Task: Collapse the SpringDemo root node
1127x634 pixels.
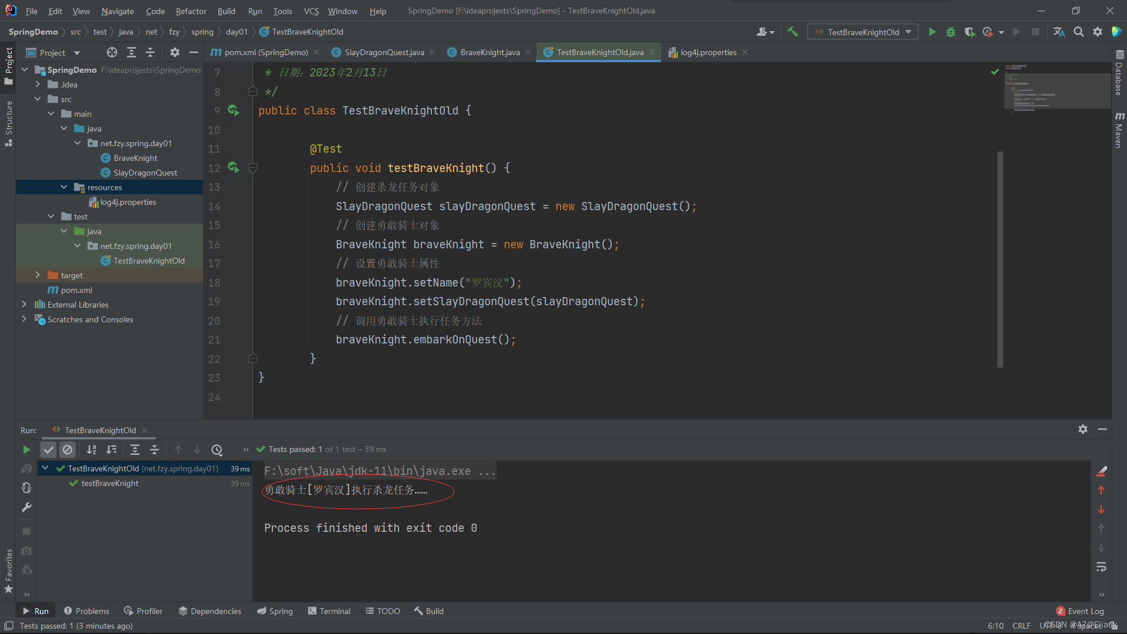Action: point(25,70)
